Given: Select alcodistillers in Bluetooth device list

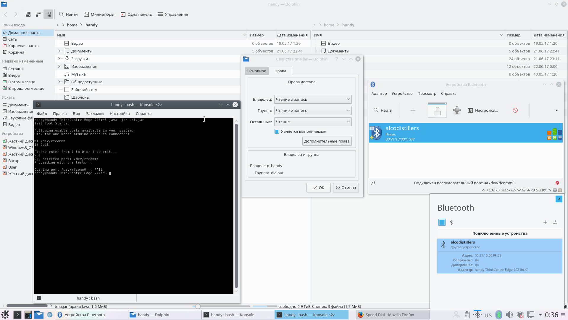Looking at the screenshot, I should pyautogui.click(x=466, y=133).
